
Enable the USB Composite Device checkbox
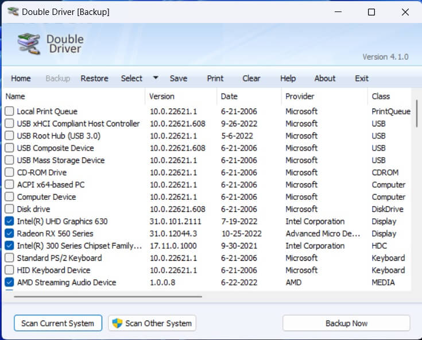[x=9, y=148]
